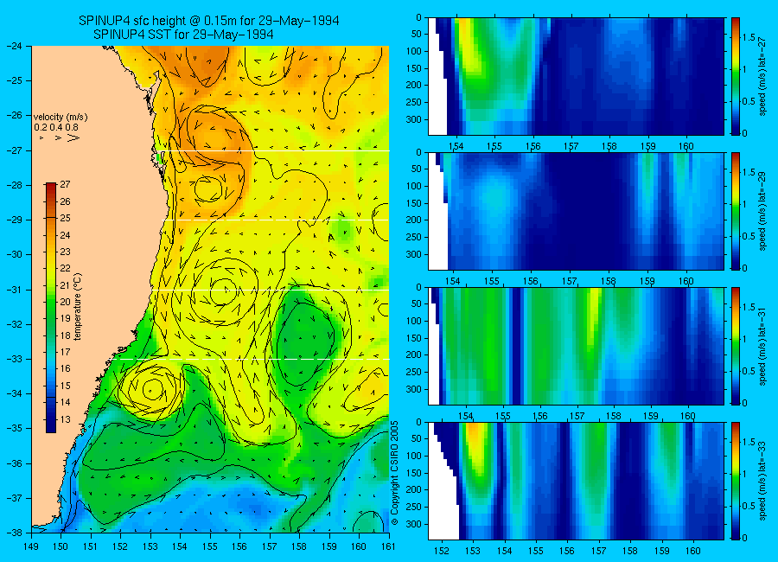The height and width of the screenshot is (562, 778).
Task: Click the '152' longitude label under the lat=-33 panel
Action: click(441, 551)
